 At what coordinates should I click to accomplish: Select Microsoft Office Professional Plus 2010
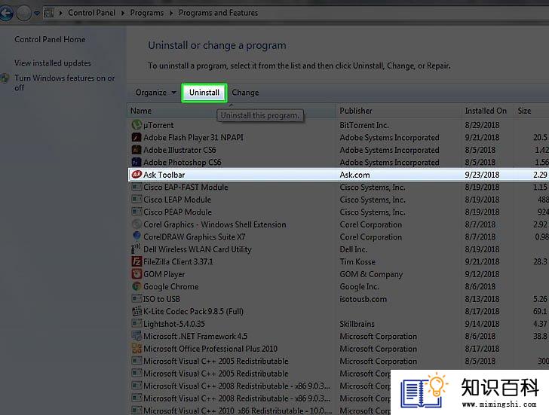(x=210, y=349)
